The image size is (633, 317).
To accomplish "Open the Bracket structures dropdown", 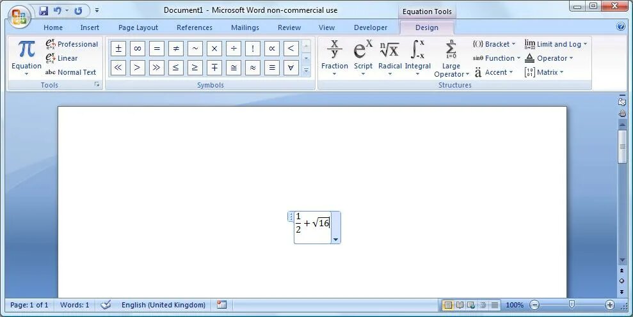I will [x=494, y=44].
